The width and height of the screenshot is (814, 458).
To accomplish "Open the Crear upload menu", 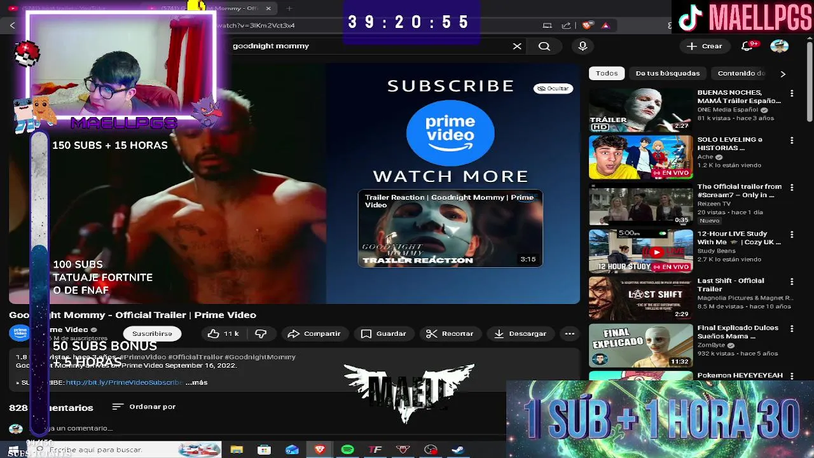I will [705, 46].
